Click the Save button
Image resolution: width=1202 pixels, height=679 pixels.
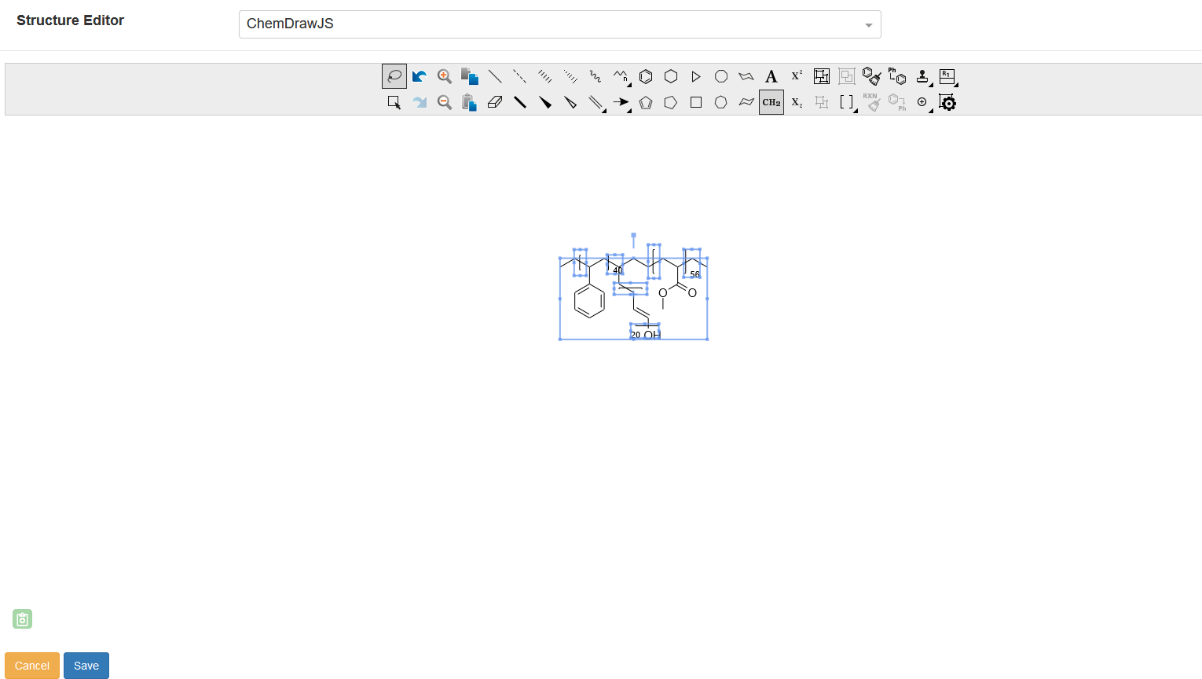[86, 666]
